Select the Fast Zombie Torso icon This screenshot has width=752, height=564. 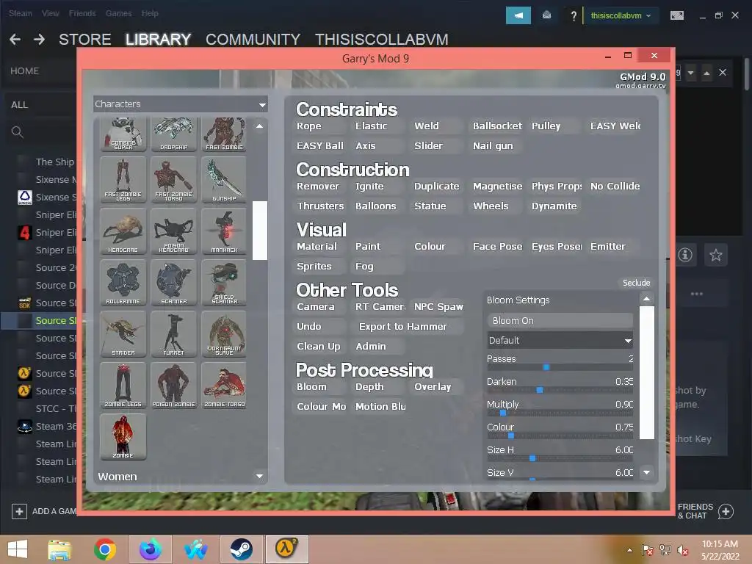[173, 180]
